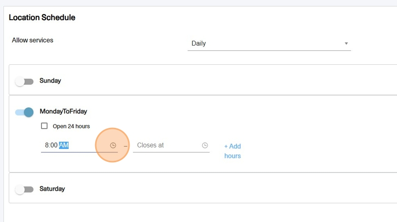Click the clock icon in Closes at field
Screen dimensions: 397x222
[205, 145]
